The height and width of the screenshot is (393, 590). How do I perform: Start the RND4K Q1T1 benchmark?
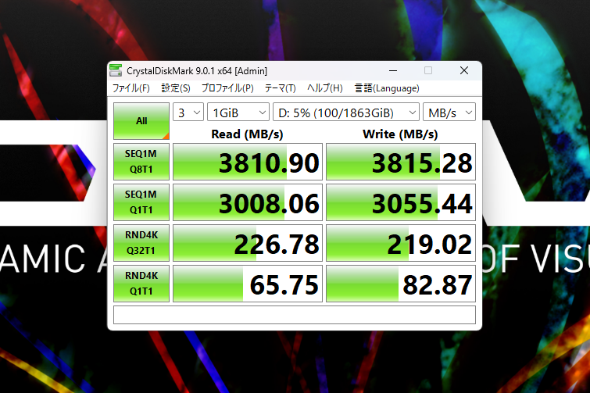point(141,284)
